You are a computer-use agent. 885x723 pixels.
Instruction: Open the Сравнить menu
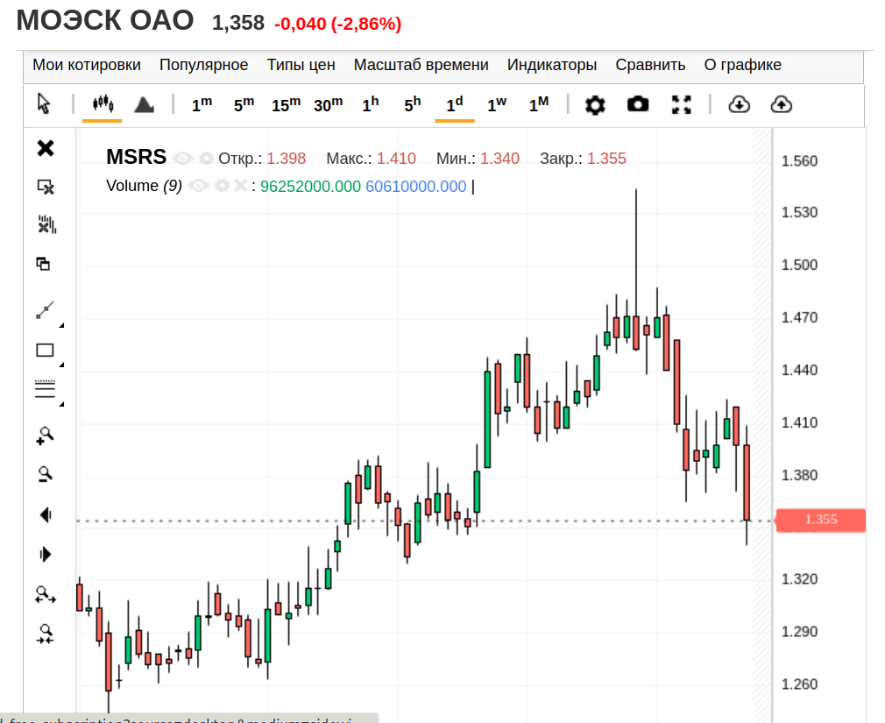650,65
